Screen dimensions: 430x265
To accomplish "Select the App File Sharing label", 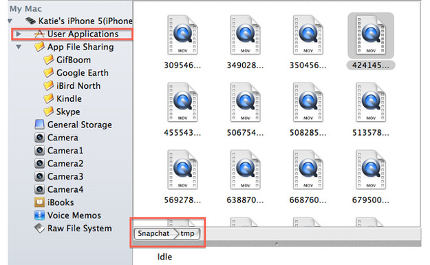I will (x=80, y=47).
